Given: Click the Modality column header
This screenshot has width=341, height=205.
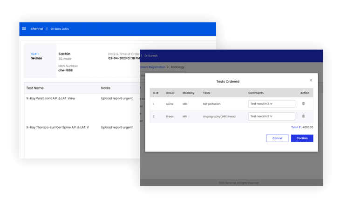Looking at the screenshot, I should click(x=188, y=93).
